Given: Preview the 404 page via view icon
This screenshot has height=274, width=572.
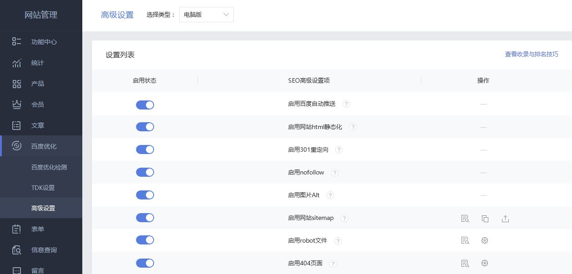Looking at the screenshot, I should (465, 263).
